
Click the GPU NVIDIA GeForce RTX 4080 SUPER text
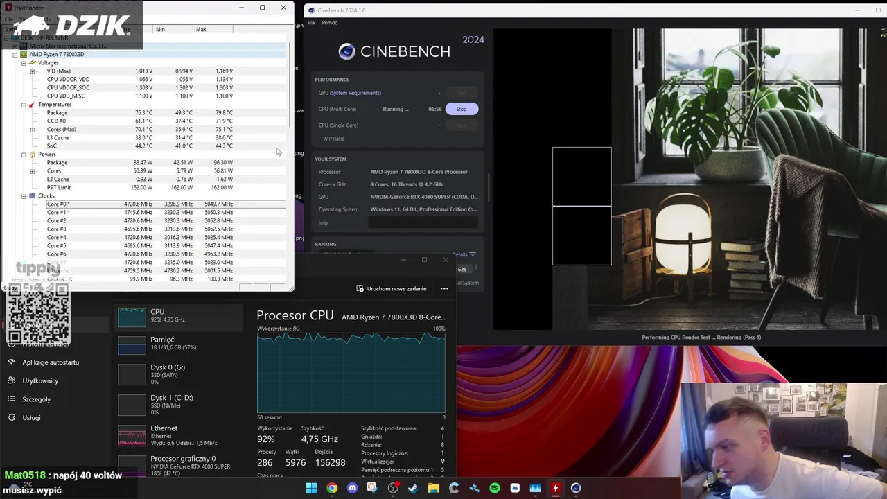pyautogui.click(x=424, y=197)
